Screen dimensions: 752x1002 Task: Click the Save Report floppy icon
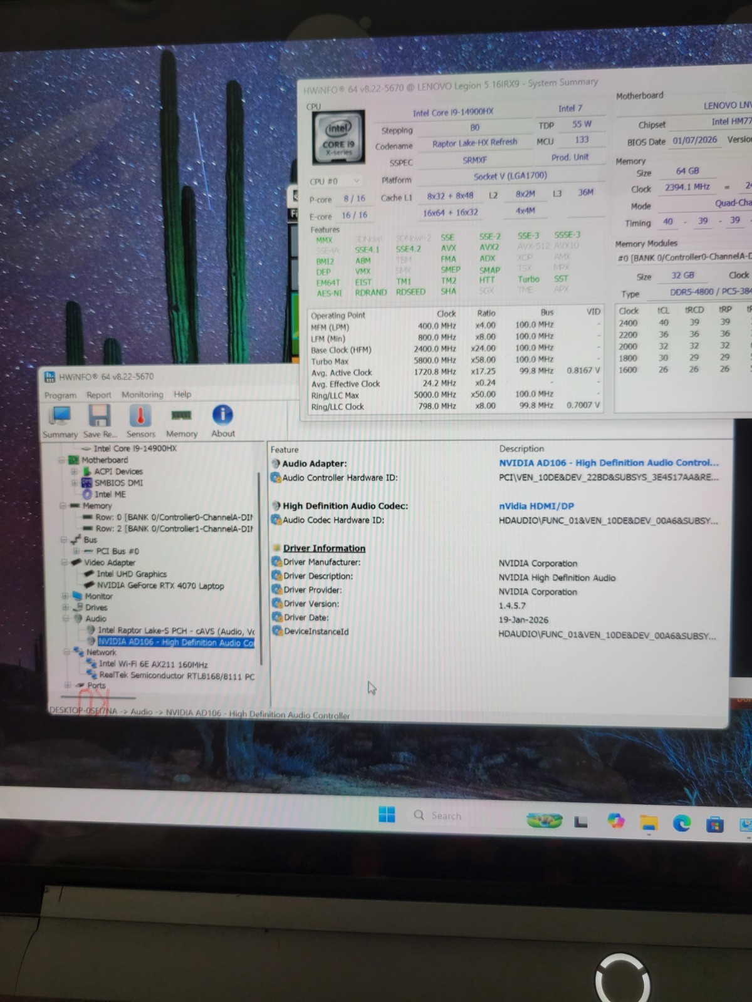[x=100, y=420]
